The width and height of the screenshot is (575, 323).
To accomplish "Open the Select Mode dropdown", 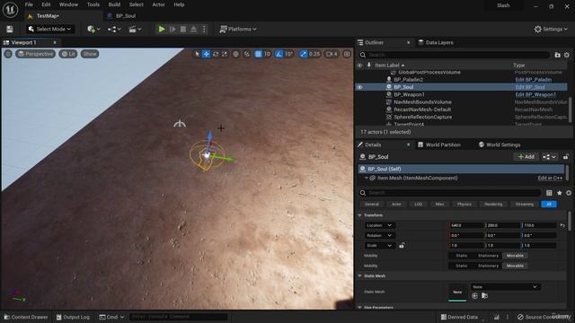I will 50,29.
